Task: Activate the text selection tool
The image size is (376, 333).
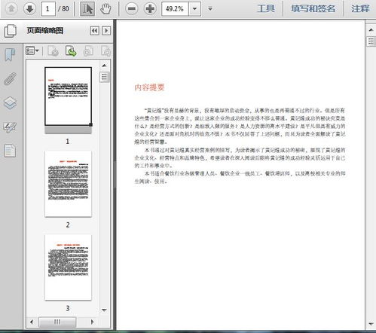Action: 87,9
